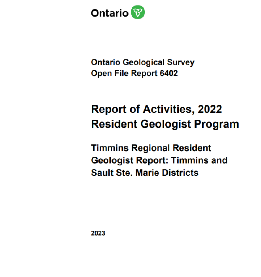Image resolution: width=261 pixels, height=277 pixels.
Task: Click "Timmins" at the start of the subtitle
Action: click(108, 148)
